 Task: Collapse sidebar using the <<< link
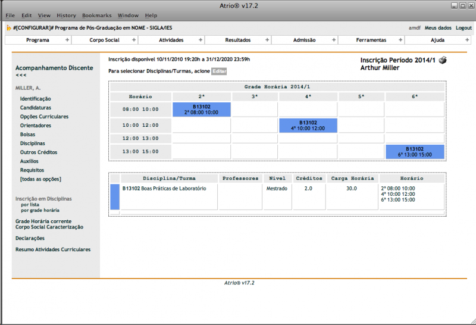coord(21,76)
